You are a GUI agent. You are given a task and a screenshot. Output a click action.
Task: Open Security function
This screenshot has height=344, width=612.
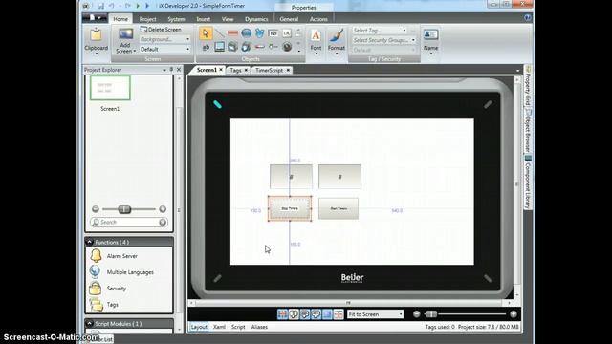point(117,289)
